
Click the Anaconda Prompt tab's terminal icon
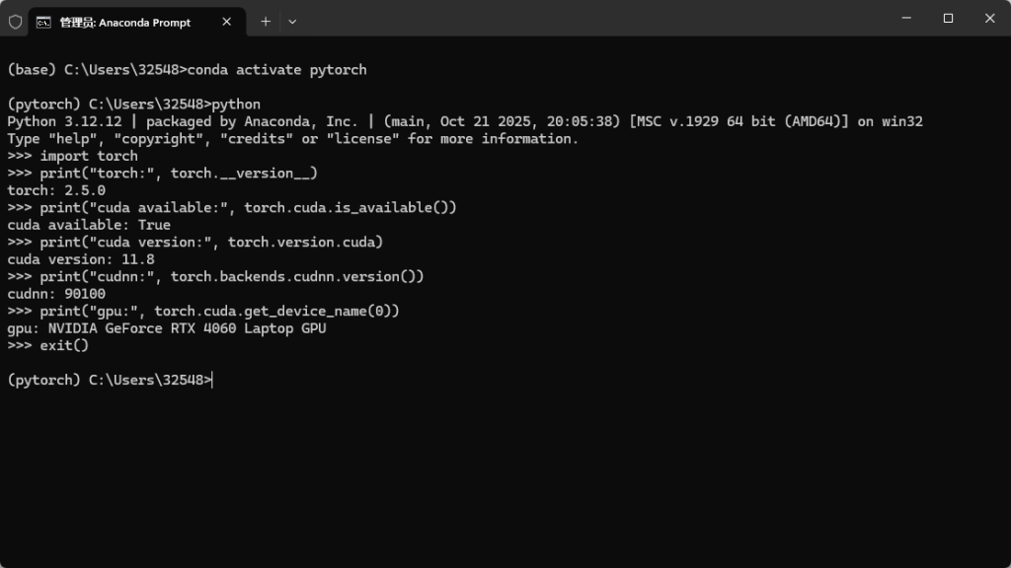(44, 21)
